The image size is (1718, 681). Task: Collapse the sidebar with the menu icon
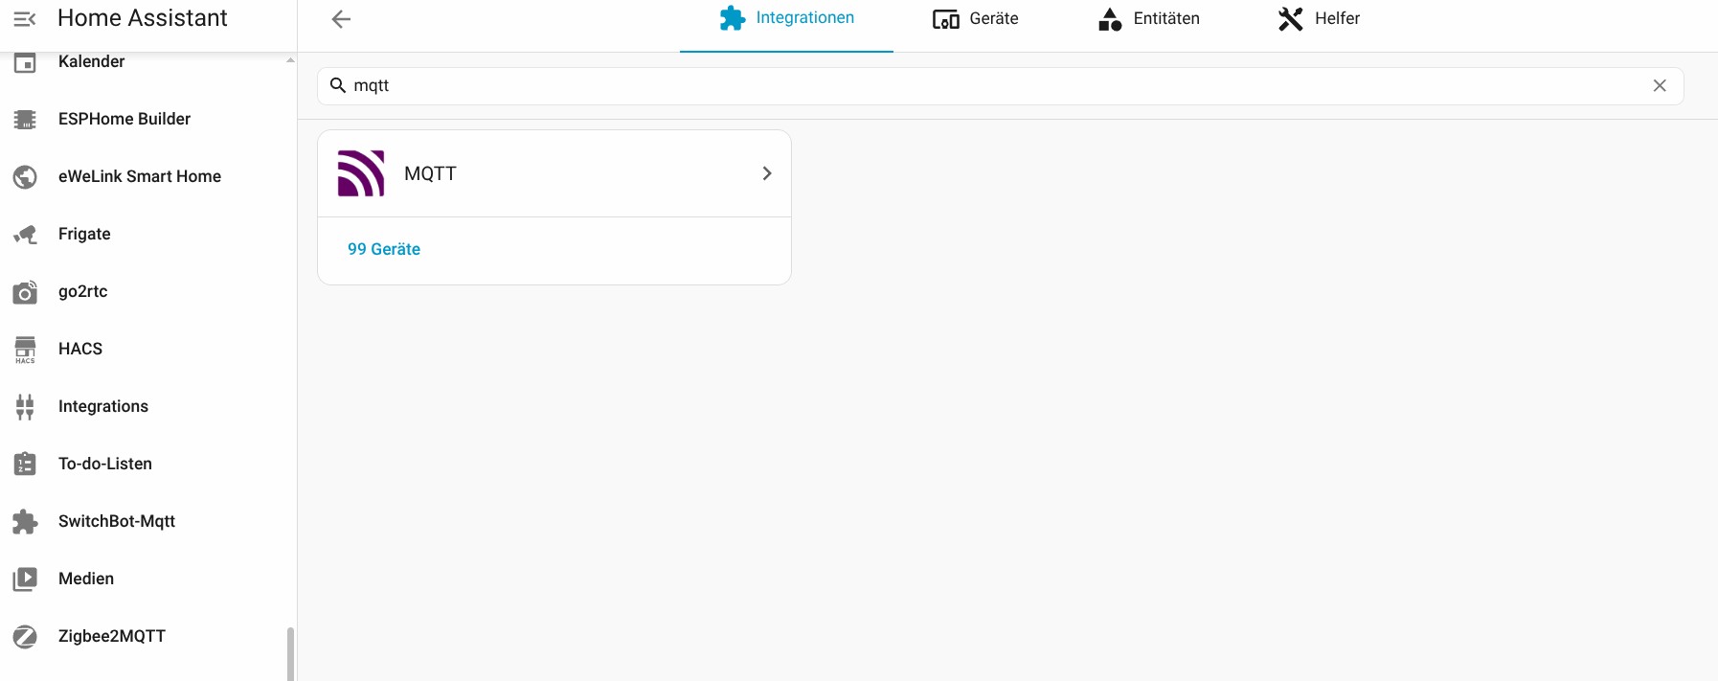click(x=25, y=18)
